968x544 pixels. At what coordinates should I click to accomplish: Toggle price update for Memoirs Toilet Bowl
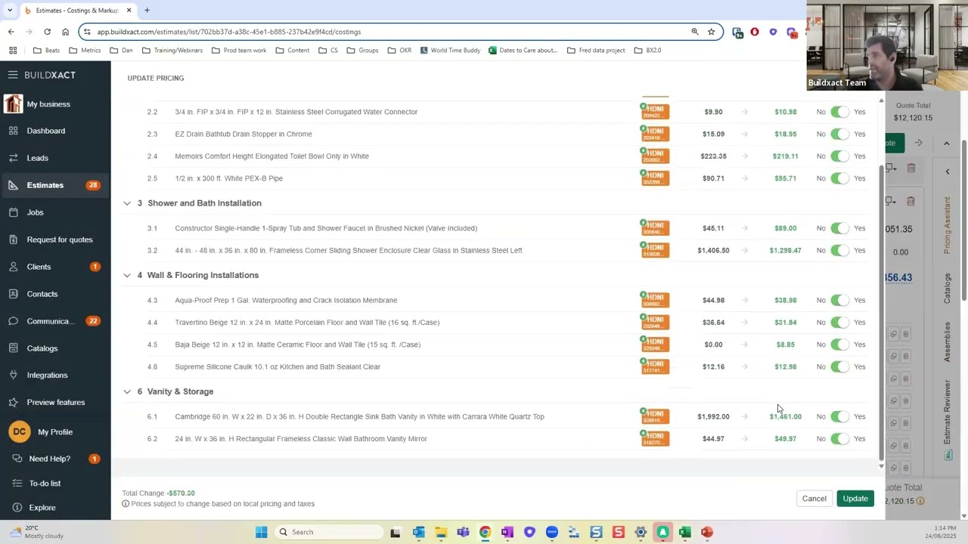tap(840, 156)
